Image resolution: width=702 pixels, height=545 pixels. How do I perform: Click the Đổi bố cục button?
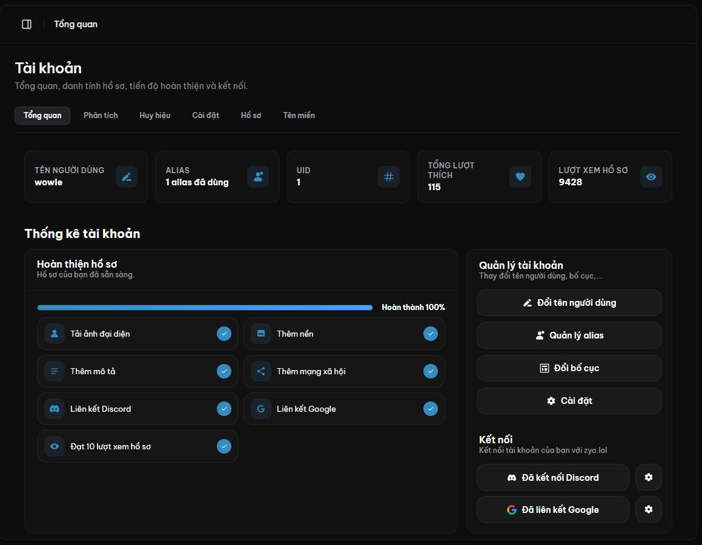coord(569,368)
